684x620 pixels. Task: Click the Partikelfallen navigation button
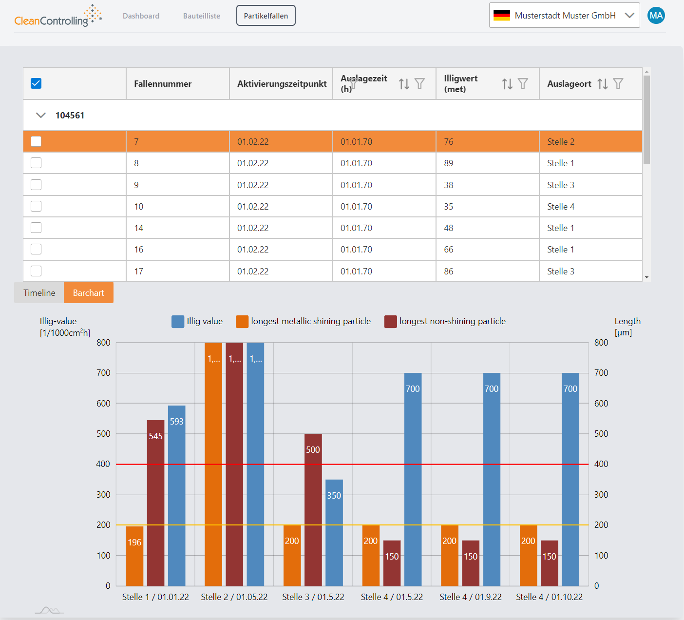click(266, 16)
